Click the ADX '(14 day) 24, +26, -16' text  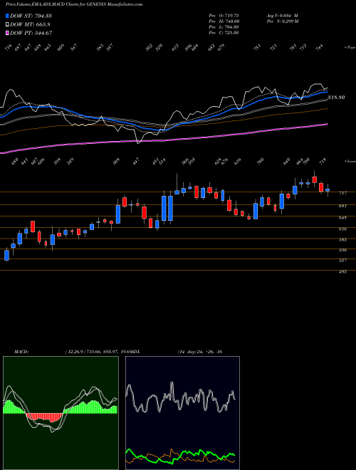[x=200, y=352]
